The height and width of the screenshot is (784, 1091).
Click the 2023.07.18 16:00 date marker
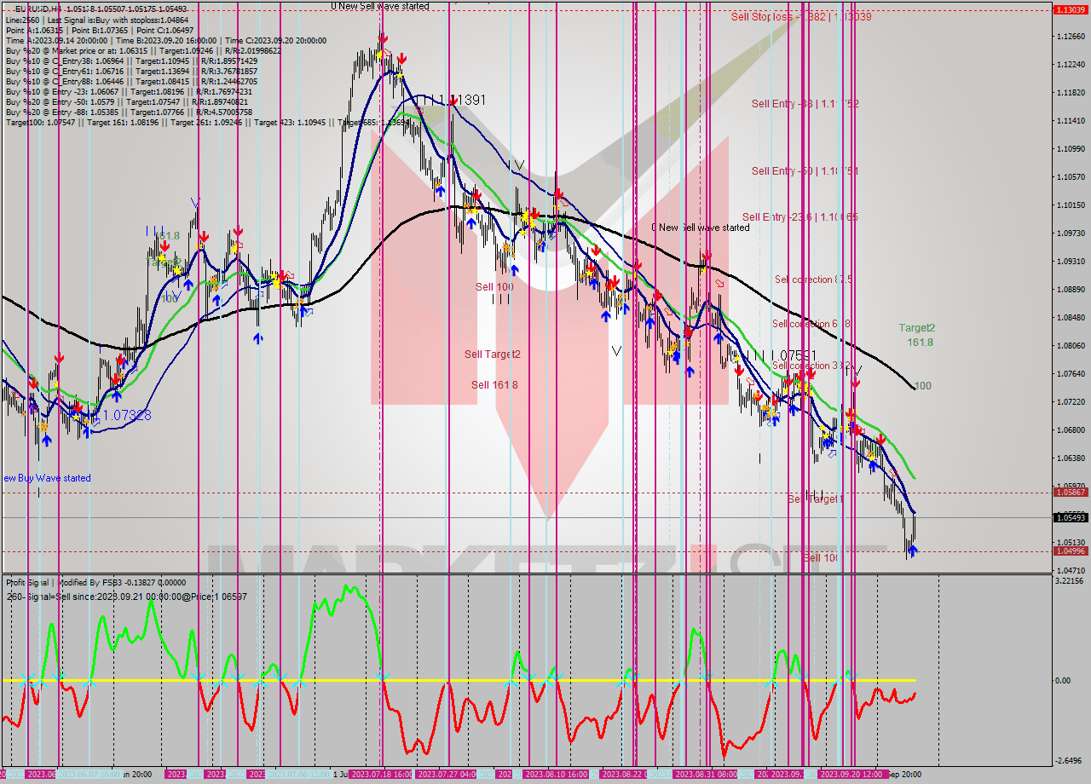click(381, 774)
